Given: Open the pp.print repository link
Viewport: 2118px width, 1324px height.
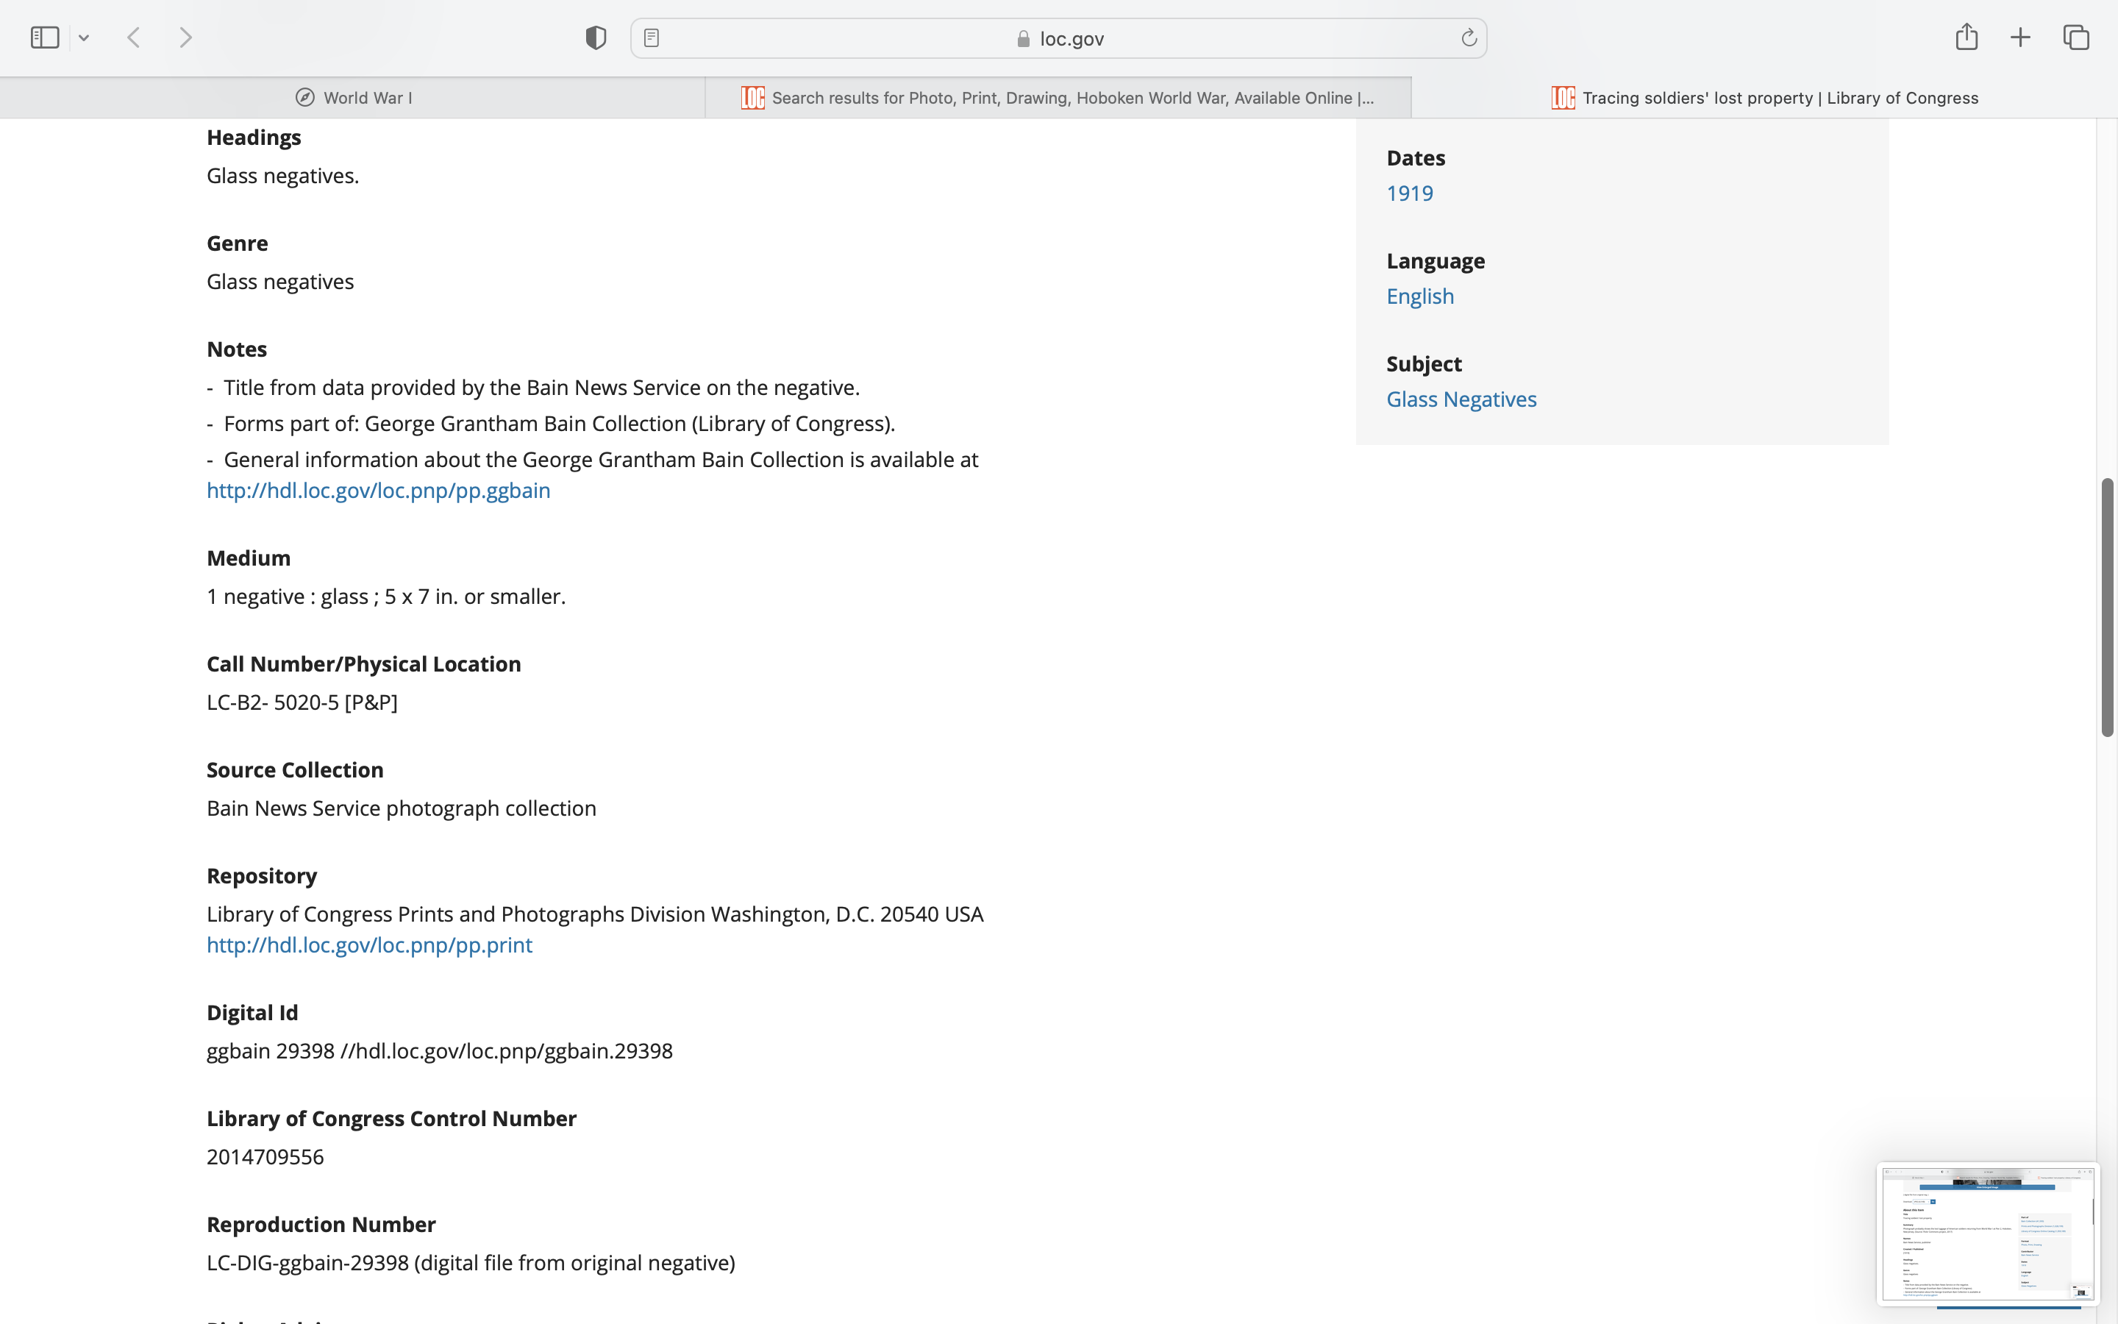Looking at the screenshot, I should click(368, 945).
